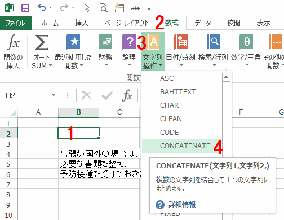The height and width of the screenshot is (220, 284).
Task: Click the Print Preview magnifier icon
Action: click(x=103, y=8)
